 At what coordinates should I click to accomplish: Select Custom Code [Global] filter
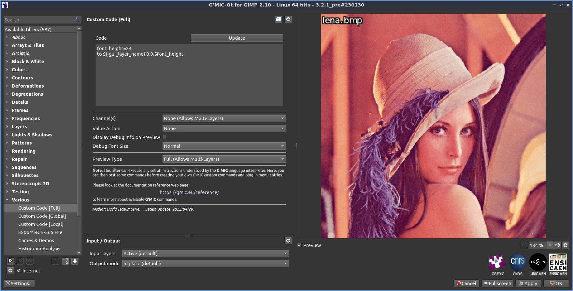(42, 216)
